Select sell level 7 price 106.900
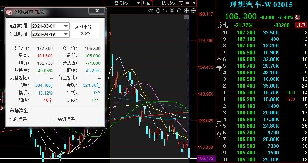308x163 pixels. 246,52
